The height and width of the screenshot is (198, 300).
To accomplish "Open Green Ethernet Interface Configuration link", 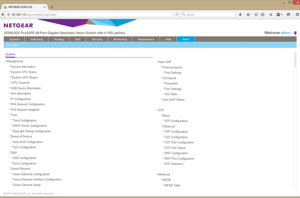I will click(37, 180).
